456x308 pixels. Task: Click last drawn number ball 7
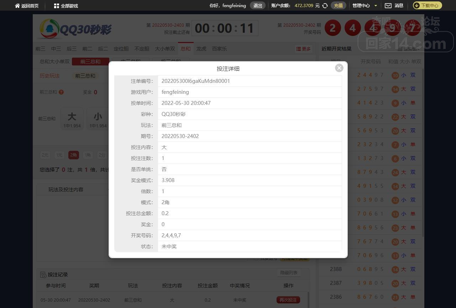click(413, 28)
